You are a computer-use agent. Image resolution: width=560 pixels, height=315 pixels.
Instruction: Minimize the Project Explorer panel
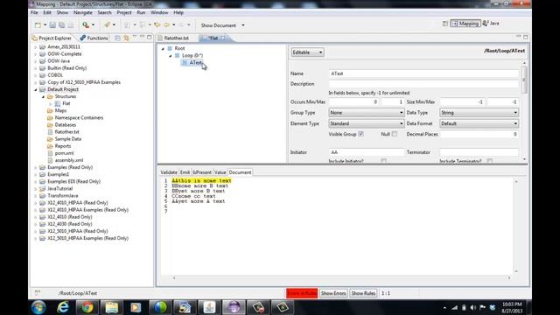[x=142, y=37]
